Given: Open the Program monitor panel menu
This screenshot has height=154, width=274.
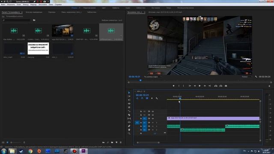Looking at the screenshot, I should tap(145, 12).
